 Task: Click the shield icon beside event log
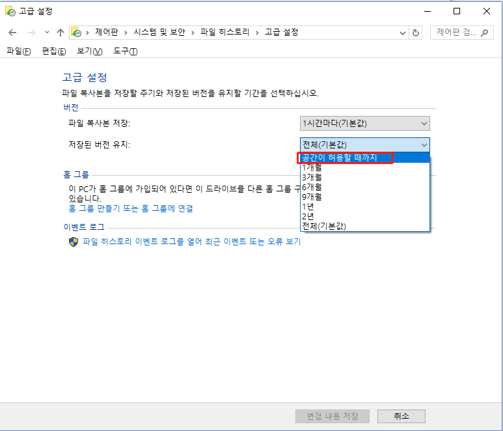[x=74, y=242]
